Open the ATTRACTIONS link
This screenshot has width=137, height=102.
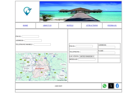coord(92,25)
